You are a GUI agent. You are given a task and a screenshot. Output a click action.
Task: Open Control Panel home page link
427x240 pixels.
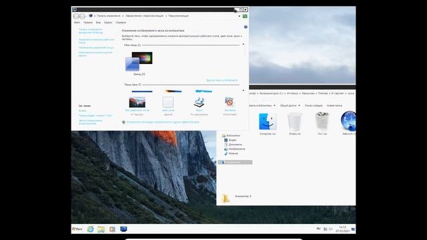[x=91, y=31]
